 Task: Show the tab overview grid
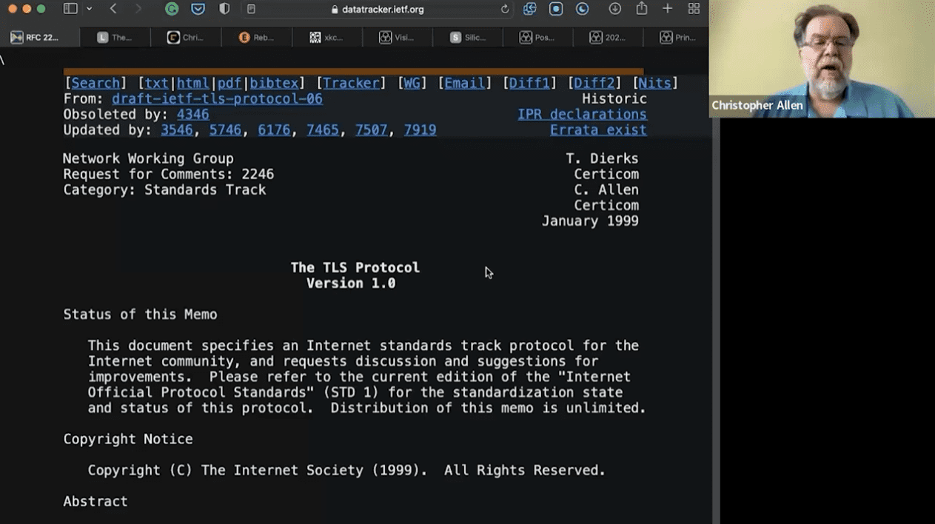click(x=694, y=9)
